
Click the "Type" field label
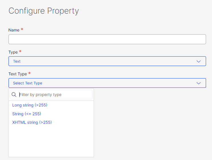pyautogui.click(x=13, y=52)
